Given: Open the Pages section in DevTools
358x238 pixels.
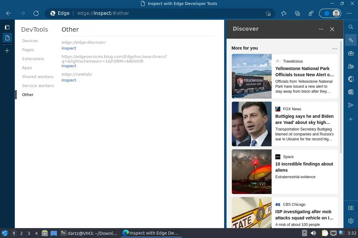Looking at the screenshot, I should pos(28,50).
